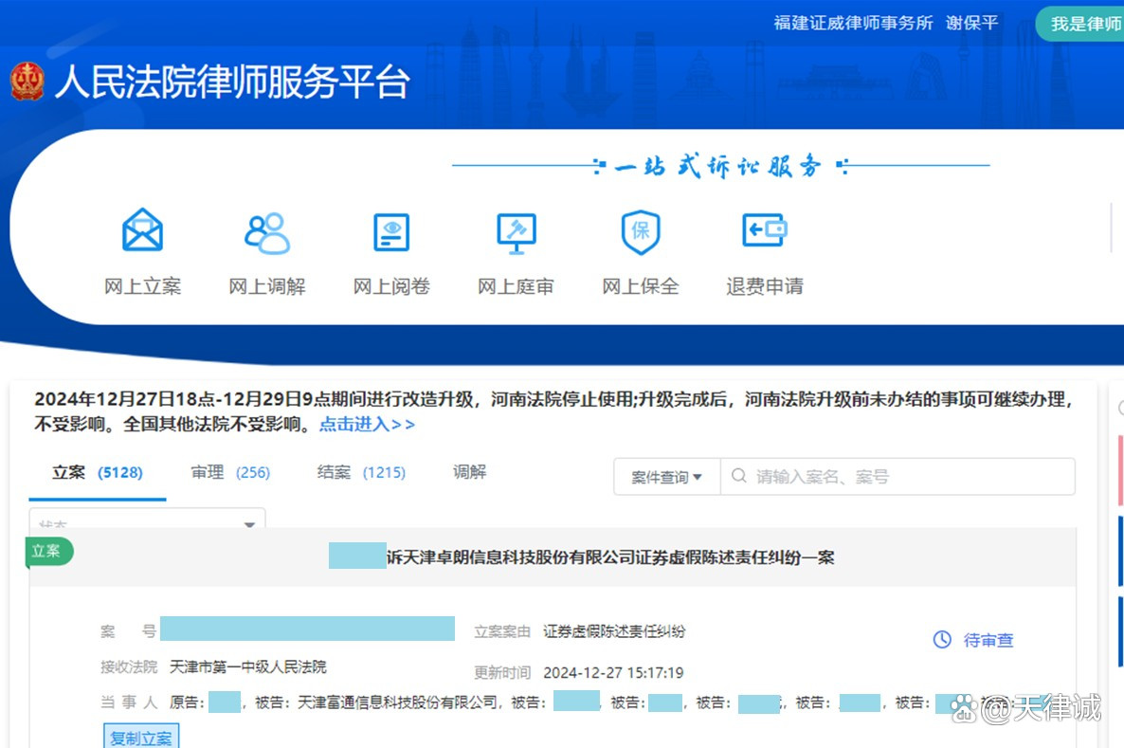Open the 证券虚假陈述责任纠纷 case title
The width and height of the screenshot is (1124, 748).
coord(610,557)
